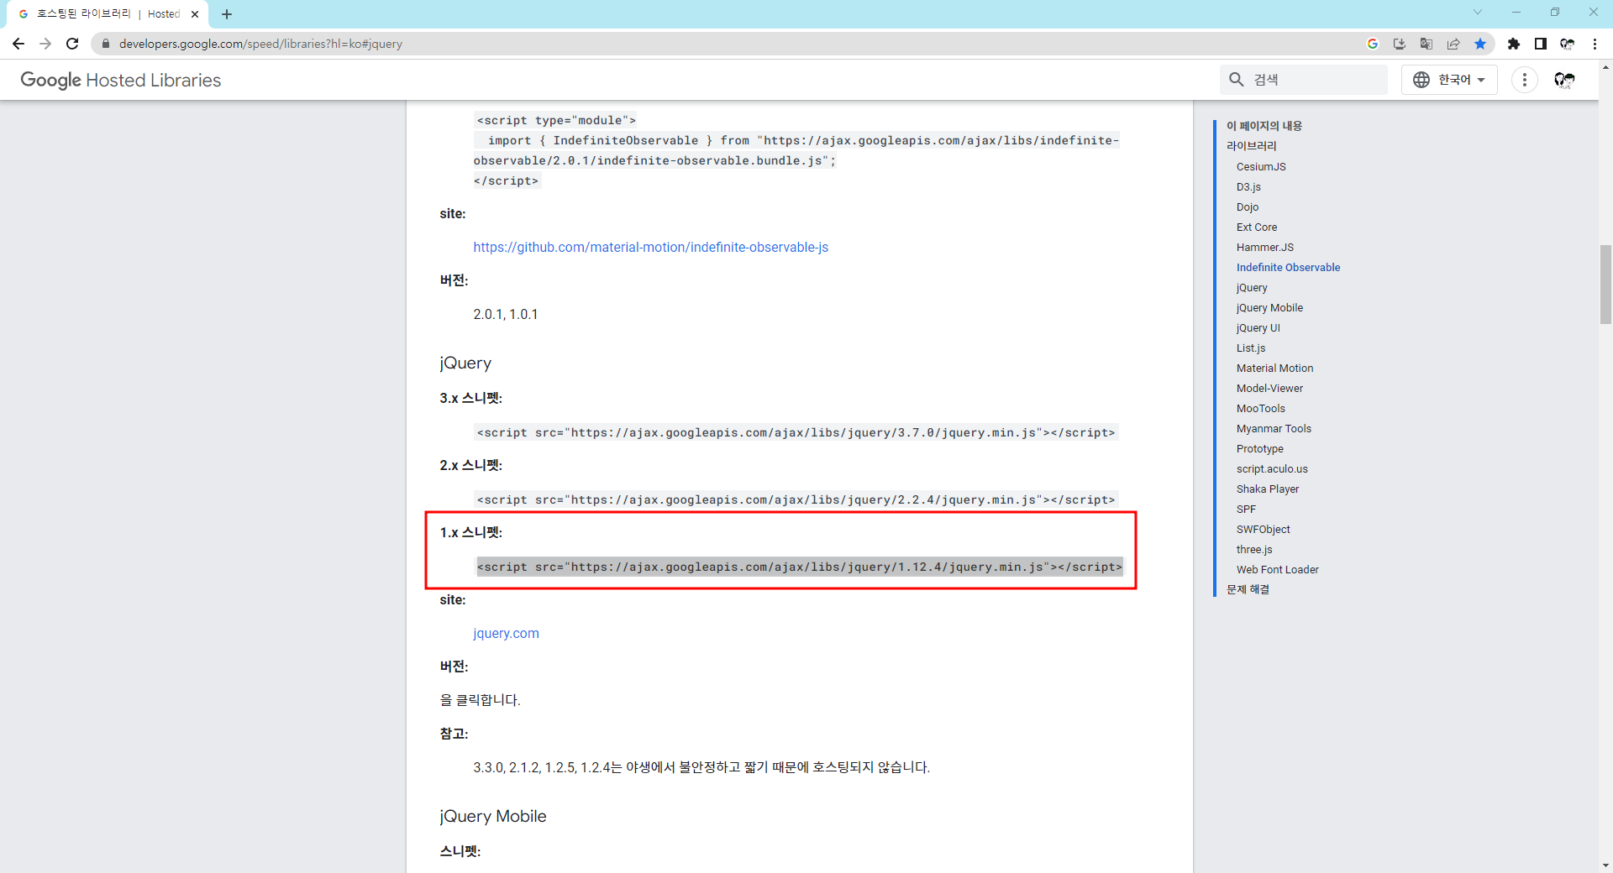Viewport: 1613px width, 873px height.
Task: Click the jQuery section heading
Action: pos(465,363)
